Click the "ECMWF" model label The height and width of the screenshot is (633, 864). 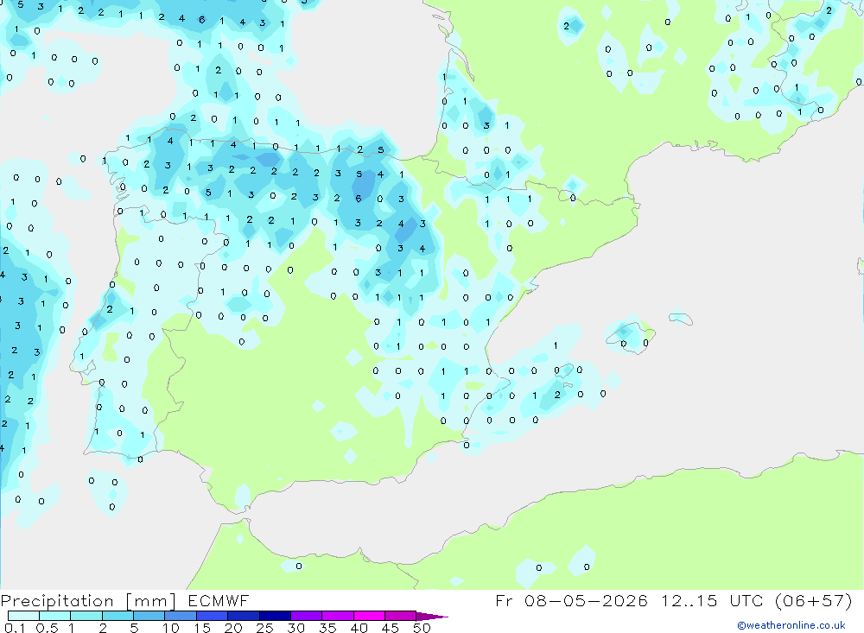(219, 600)
